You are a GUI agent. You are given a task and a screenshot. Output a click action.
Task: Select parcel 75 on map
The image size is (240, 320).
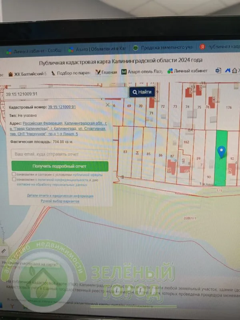point(199,107)
